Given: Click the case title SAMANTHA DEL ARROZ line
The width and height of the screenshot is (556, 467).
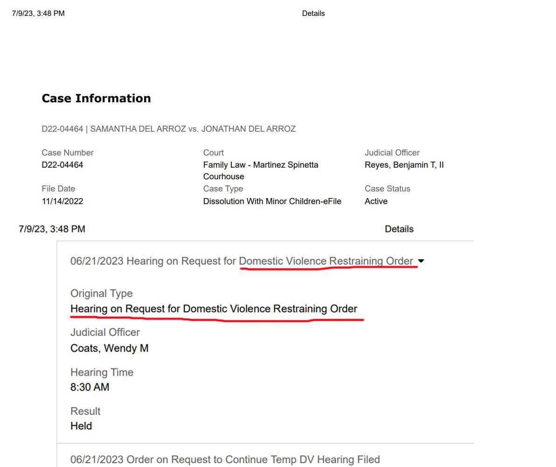Looking at the screenshot, I should pyautogui.click(x=169, y=129).
